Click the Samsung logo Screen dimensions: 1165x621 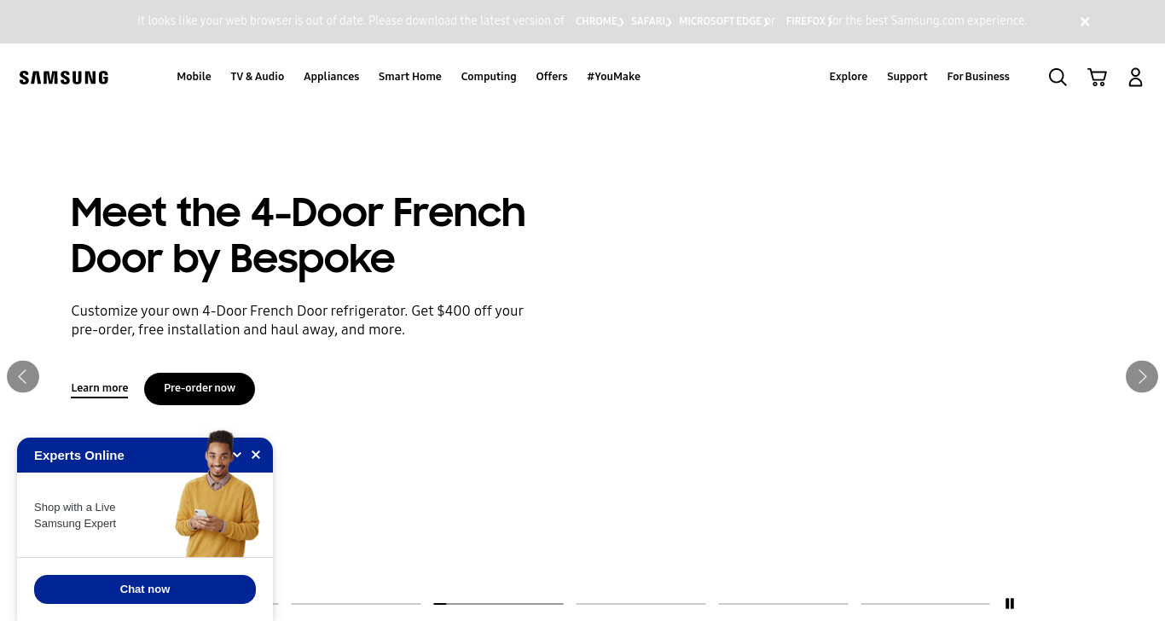pyautogui.click(x=64, y=78)
